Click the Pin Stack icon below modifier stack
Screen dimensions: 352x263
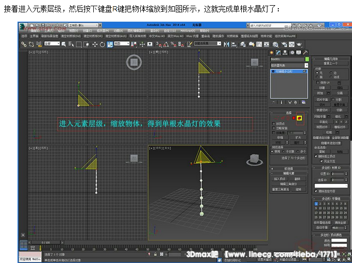pyautogui.click(x=274, y=103)
